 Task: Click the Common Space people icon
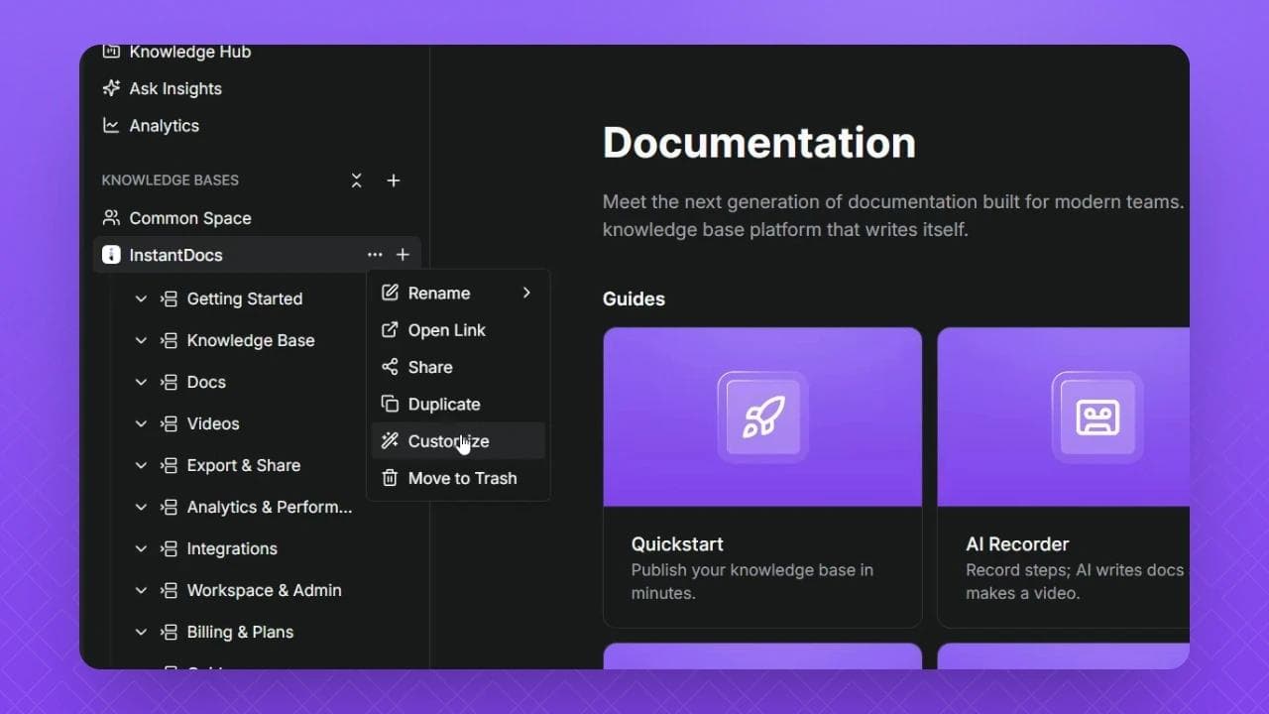click(110, 218)
